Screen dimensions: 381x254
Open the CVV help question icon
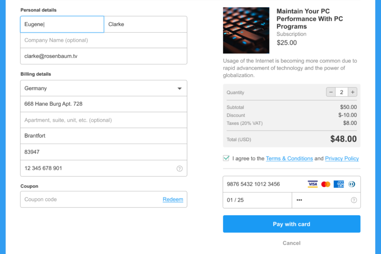pyautogui.click(x=354, y=200)
